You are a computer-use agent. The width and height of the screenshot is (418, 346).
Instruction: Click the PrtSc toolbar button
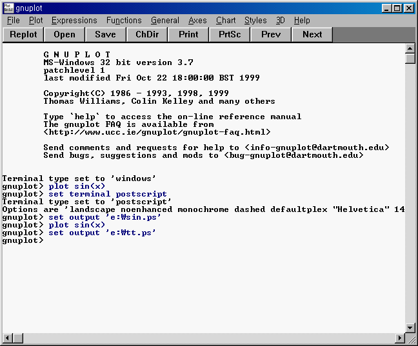[230, 35]
